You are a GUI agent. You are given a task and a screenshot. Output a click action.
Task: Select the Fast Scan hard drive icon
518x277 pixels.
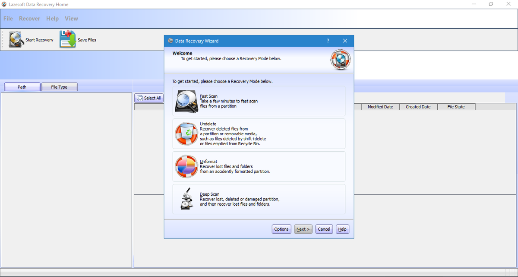[x=186, y=101]
